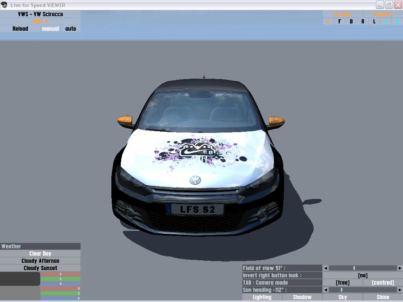Image resolution: width=403 pixels, height=302 pixels.
Task: Open the VWS - VW Scirocco car selector
Action: coord(41,14)
